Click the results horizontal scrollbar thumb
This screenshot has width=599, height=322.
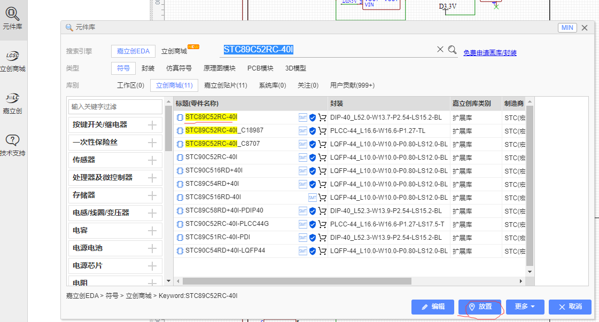[x=297, y=281]
